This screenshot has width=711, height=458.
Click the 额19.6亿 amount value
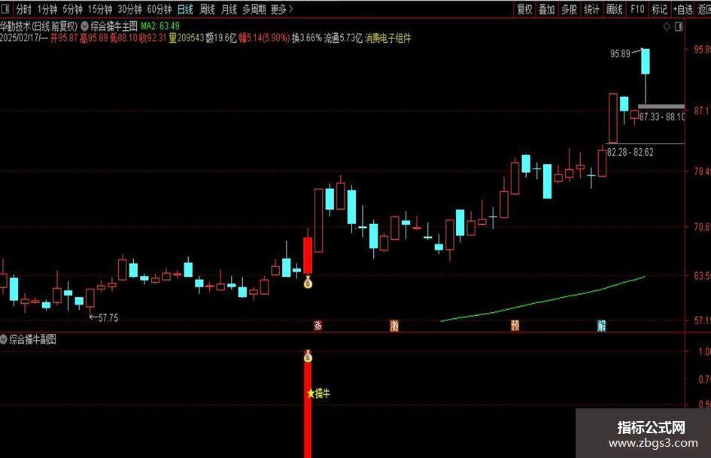coord(221,38)
